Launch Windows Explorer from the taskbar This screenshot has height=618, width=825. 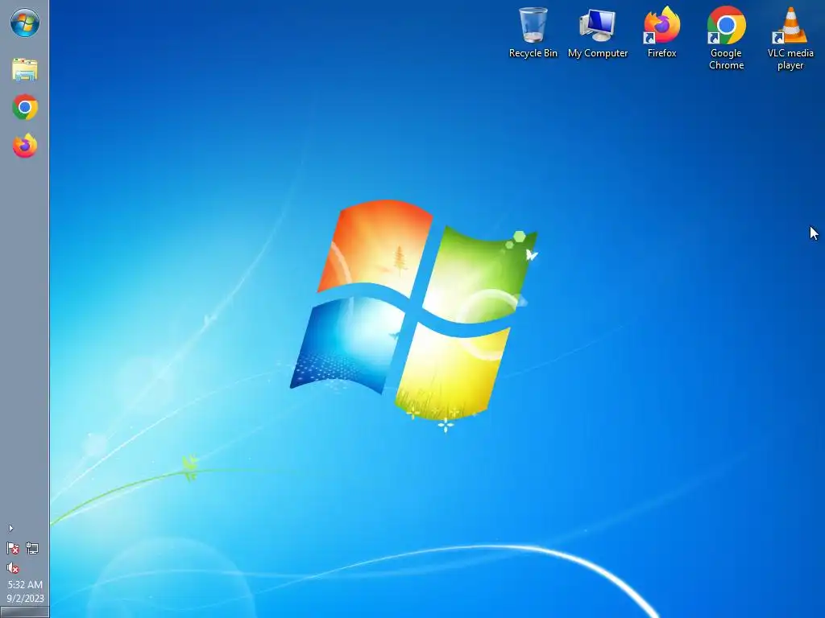coord(25,69)
